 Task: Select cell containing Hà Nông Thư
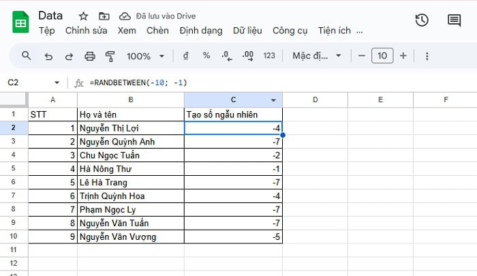[x=130, y=169]
